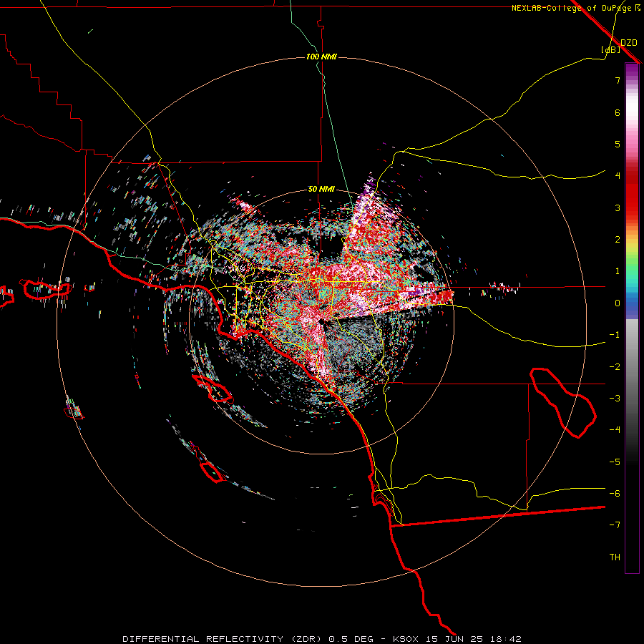This screenshot has width=644, height=644.
Task: Click the [dB] units label
Action: 610,50
